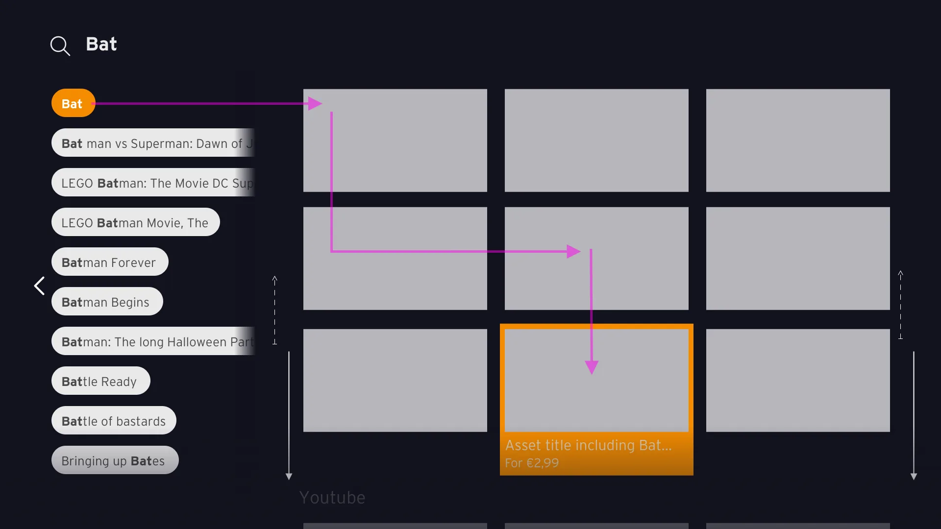Open last thumbnail in third row
Viewport: 941px width, 529px height.
tap(798, 380)
